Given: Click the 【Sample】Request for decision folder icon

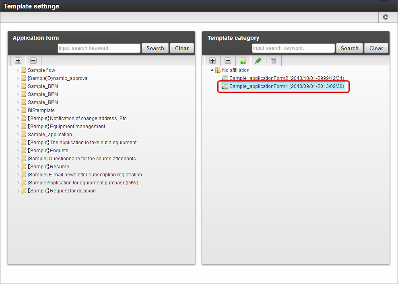Looking at the screenshot, I should coord(23,191).
